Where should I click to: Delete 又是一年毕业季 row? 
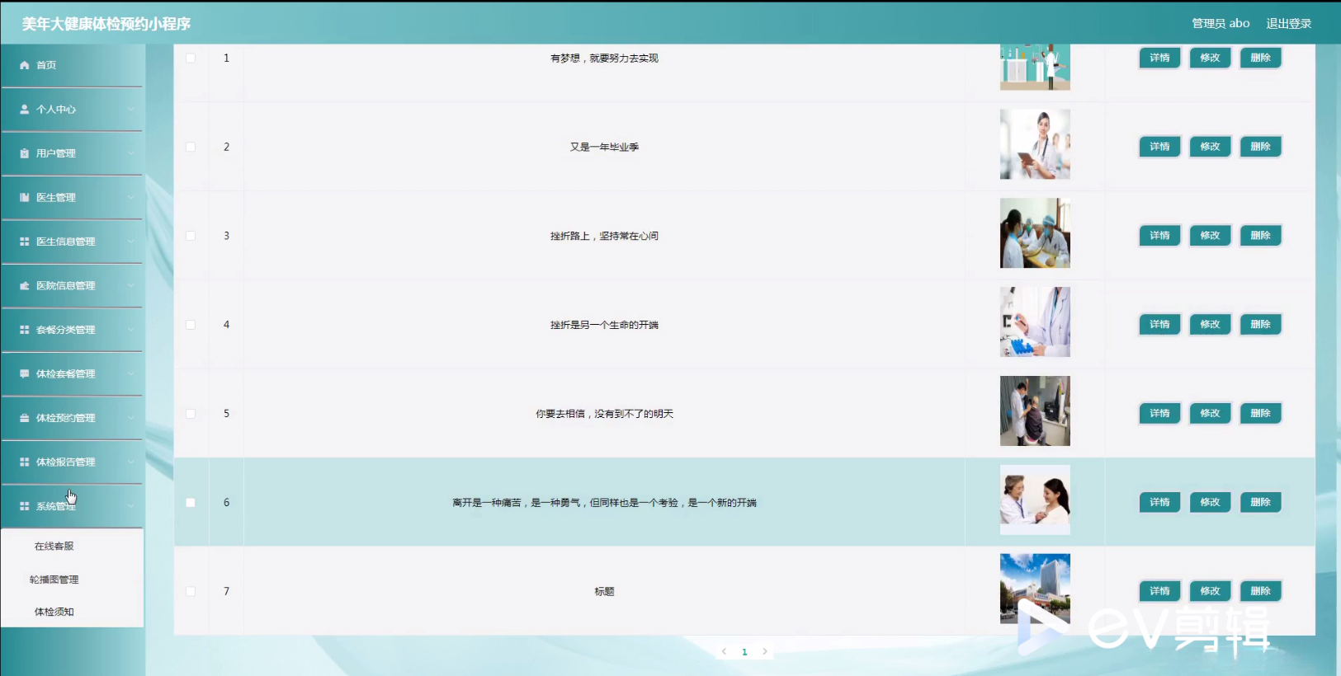tap(1260, 147)
